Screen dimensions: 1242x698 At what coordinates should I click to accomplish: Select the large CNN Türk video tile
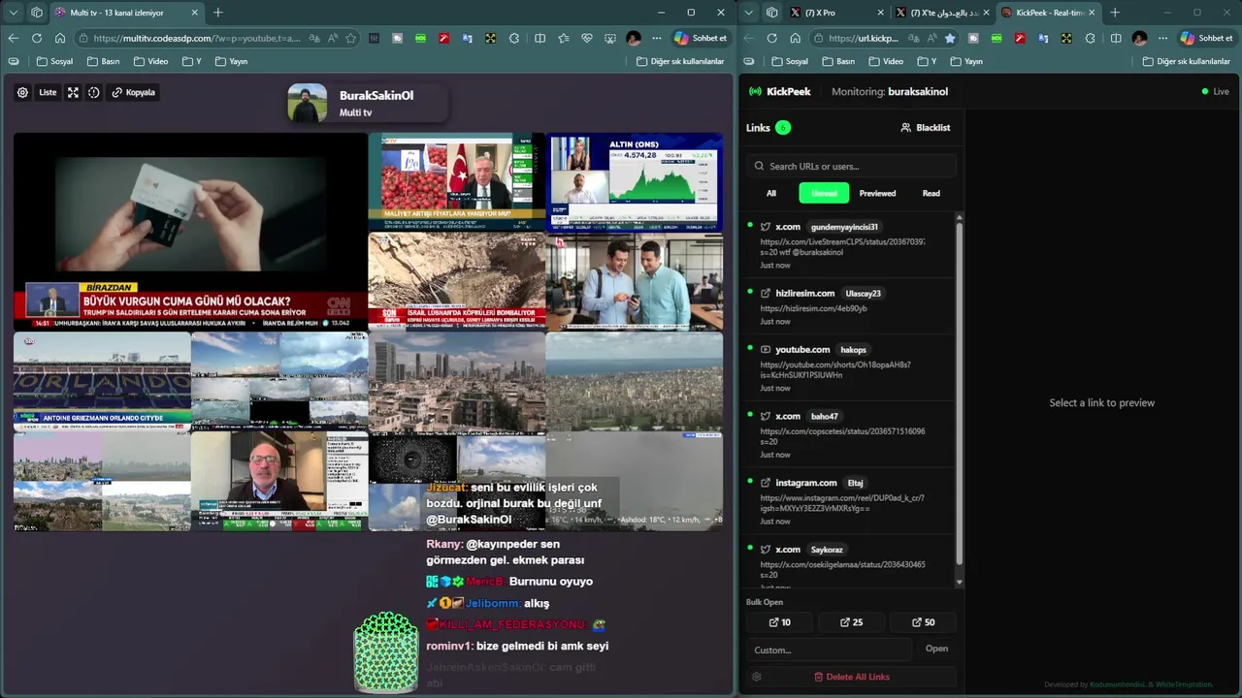click(x=190, y=231)
